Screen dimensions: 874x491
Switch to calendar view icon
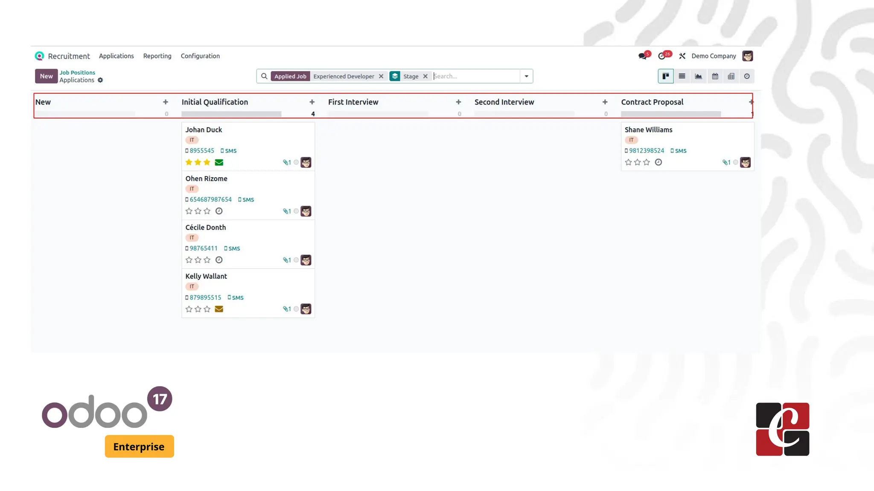[x=715, y=76]
